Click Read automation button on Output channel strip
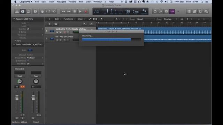 tap(36, 76)
